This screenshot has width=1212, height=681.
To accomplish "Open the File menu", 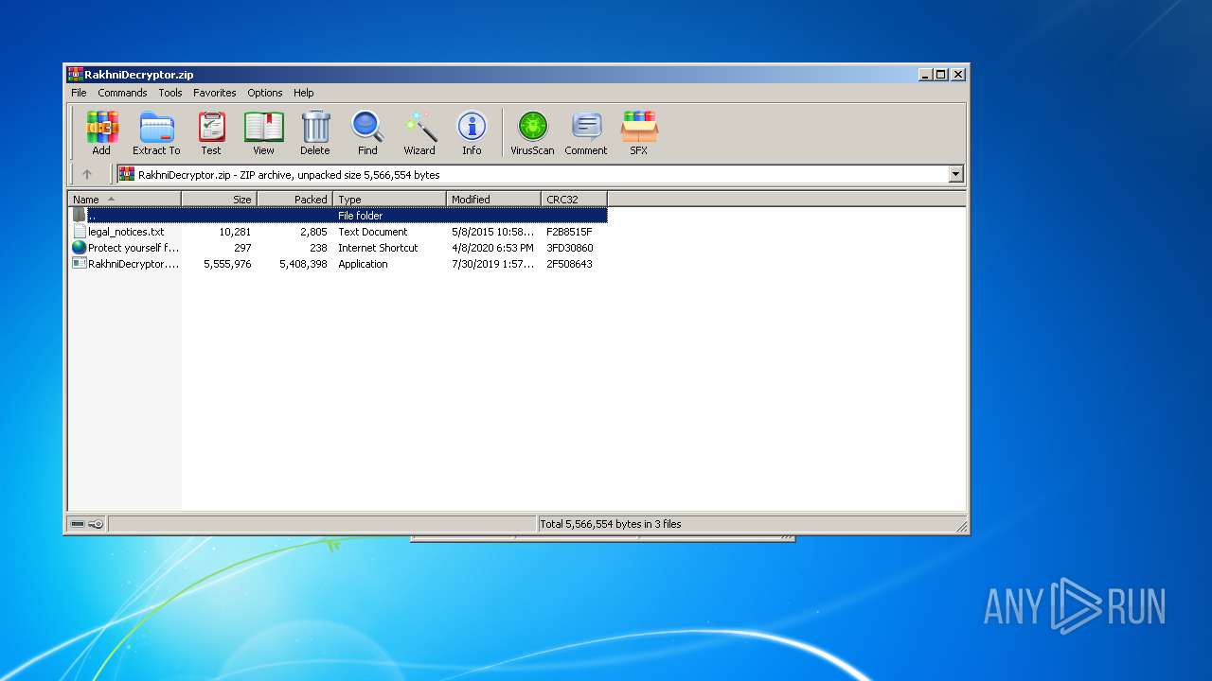I will click(x=79, y=93).
